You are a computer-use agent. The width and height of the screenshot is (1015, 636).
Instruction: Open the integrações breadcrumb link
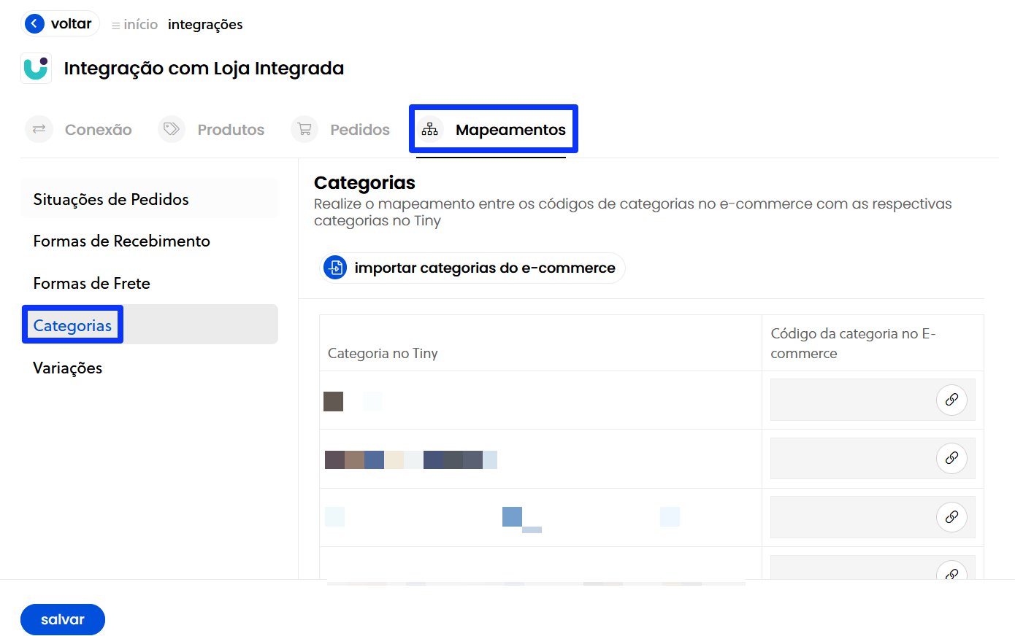click(205, 25)
